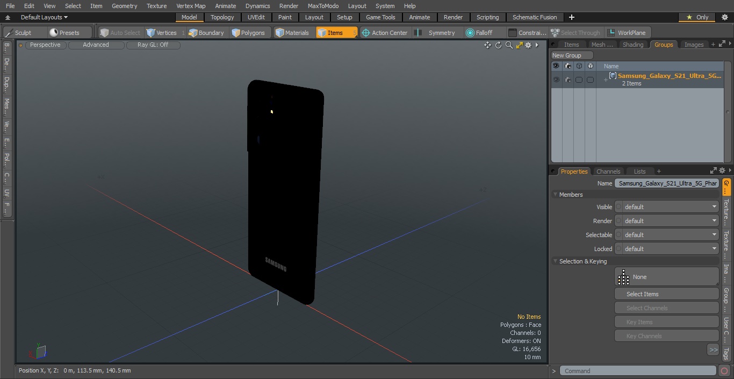The image size is (734, 379).
Task: Click the Ray GL: Off button
Action: tap(153, 45)
